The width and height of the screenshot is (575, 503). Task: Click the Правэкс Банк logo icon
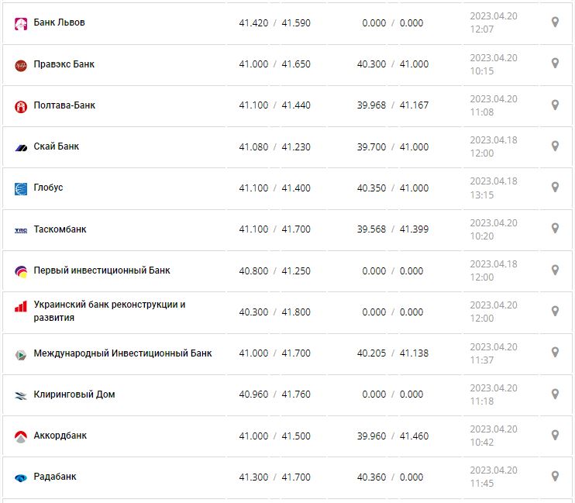pyautogui.click(x=21, y=65)
